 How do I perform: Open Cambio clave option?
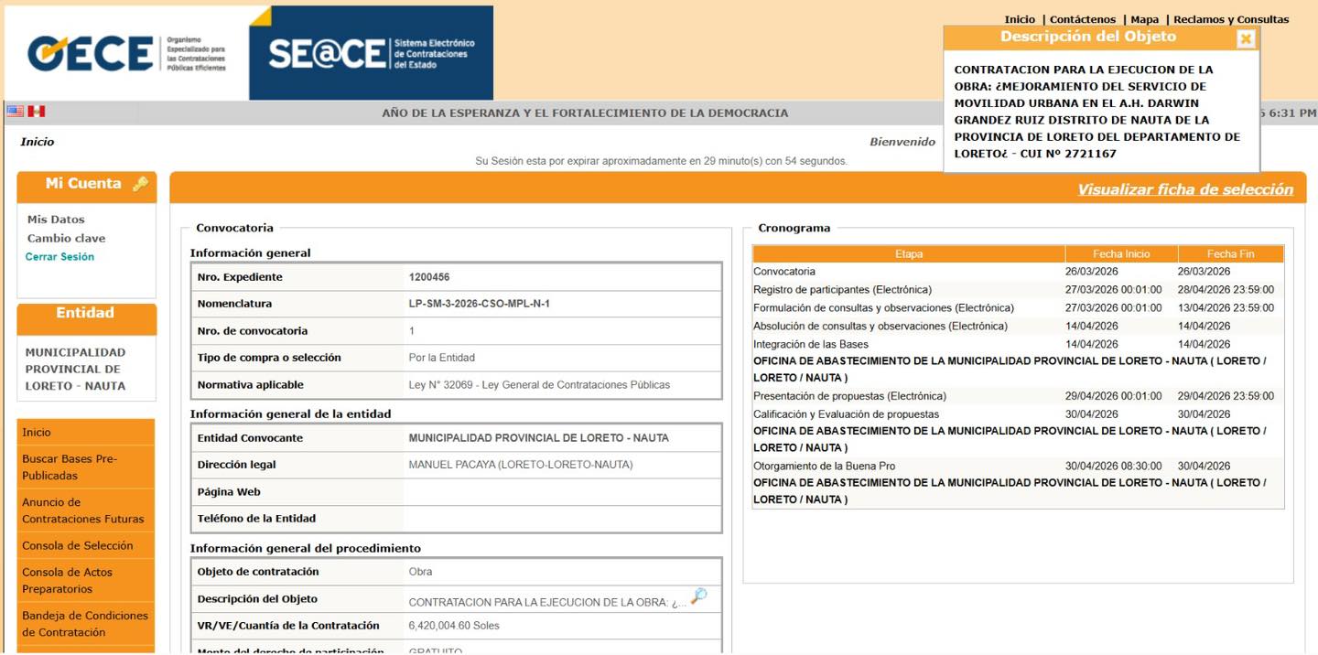pyautogui.click(x=66, y=239)
